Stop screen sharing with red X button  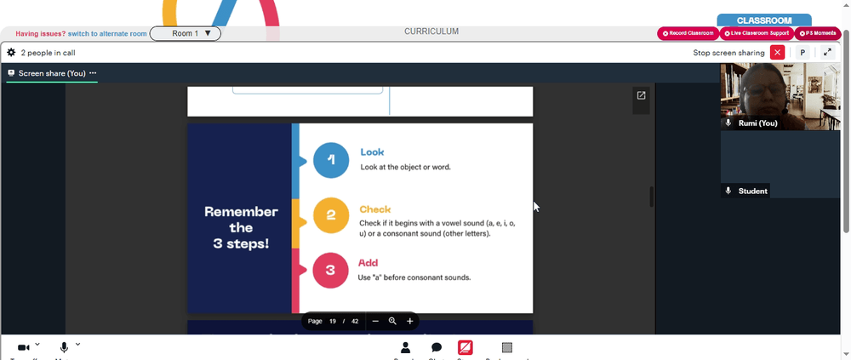pyautogui.click(x=777, y=53)
